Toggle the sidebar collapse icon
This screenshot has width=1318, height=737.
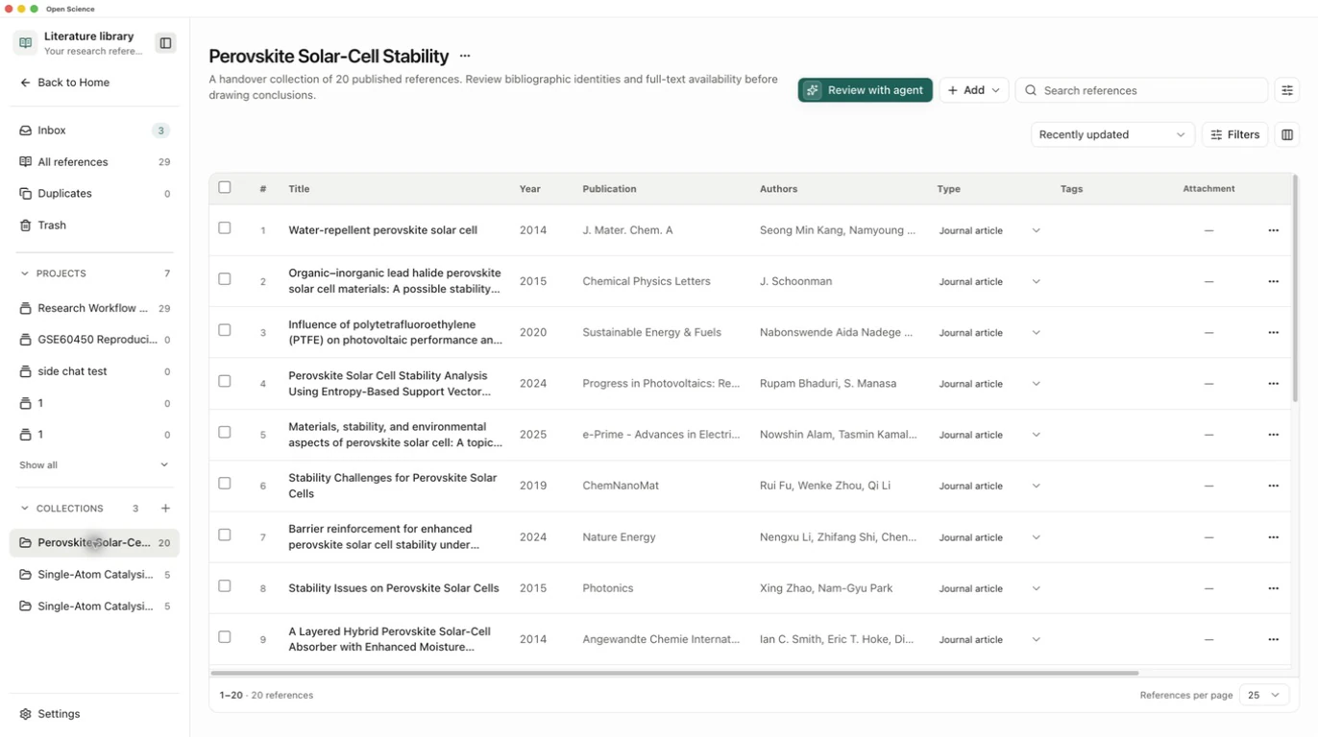(165, 43)
